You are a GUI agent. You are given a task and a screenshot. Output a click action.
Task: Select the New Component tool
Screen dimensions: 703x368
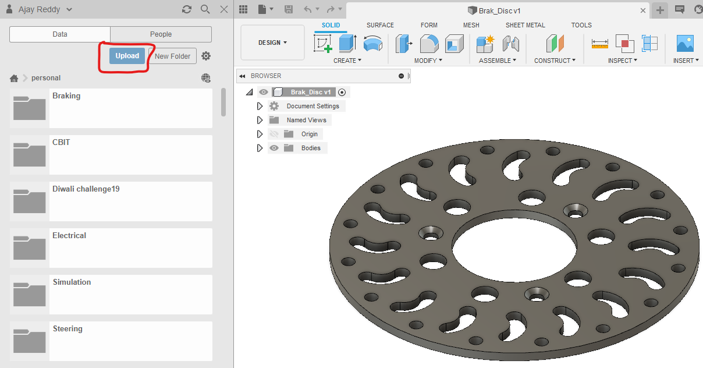(485, 43)
